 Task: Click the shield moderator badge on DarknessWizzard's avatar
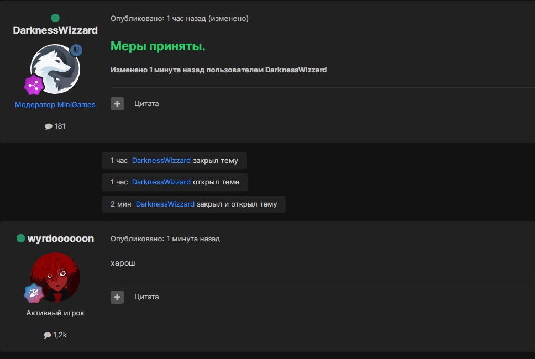76,50
